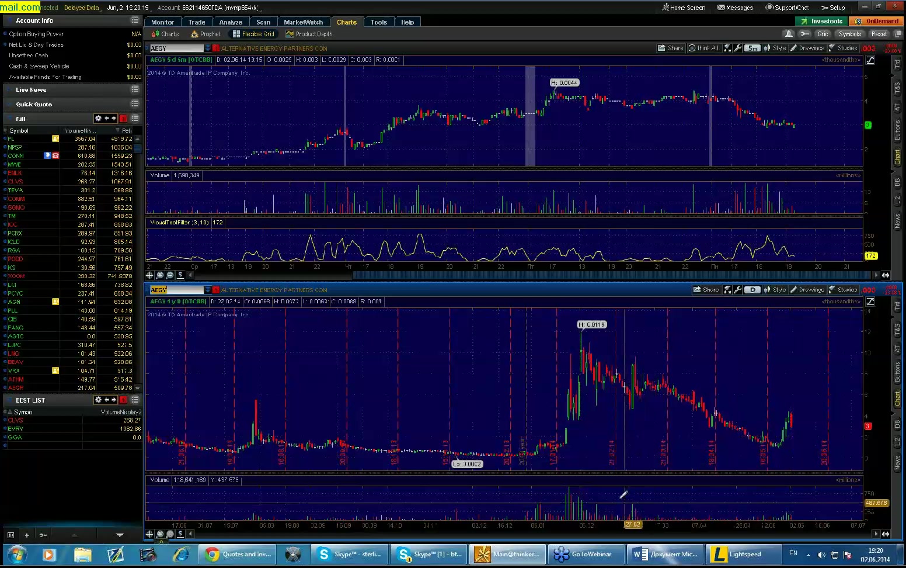Click the alerts bell icon above charts
906x568 pixels.
coord(789,34)
